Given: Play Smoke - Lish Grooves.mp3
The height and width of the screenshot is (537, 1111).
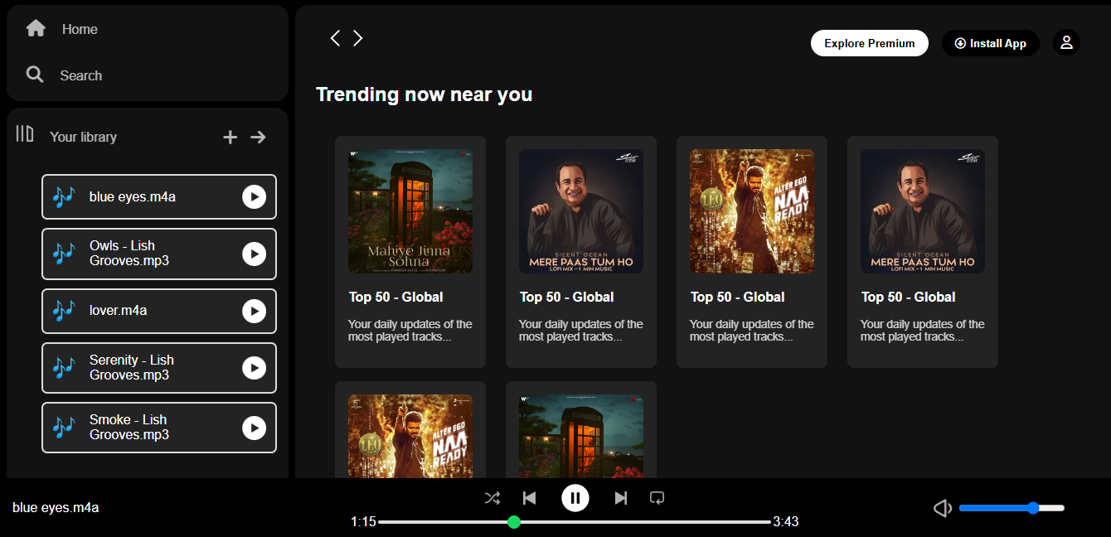Looking at the screenshot, I should pos(254,428).
